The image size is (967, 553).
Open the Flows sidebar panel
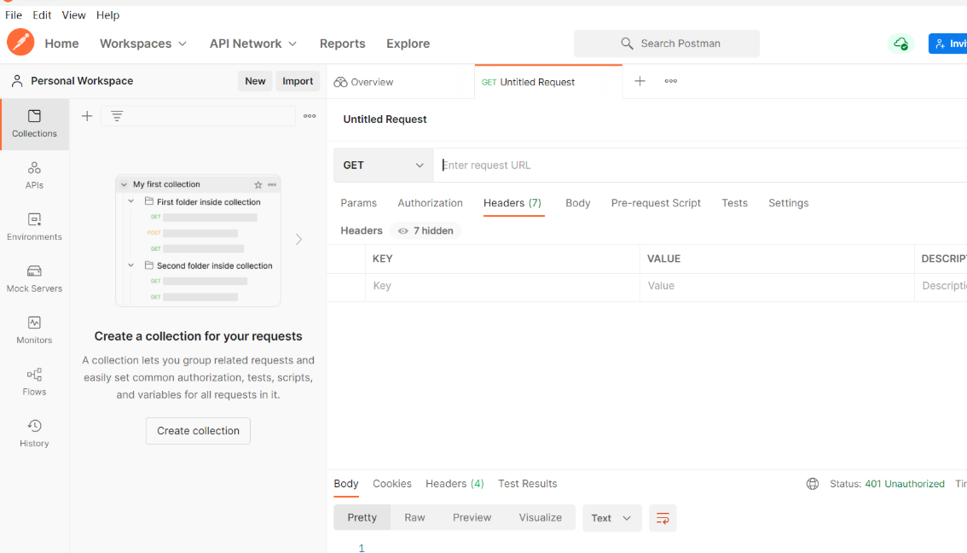point(34,382)
